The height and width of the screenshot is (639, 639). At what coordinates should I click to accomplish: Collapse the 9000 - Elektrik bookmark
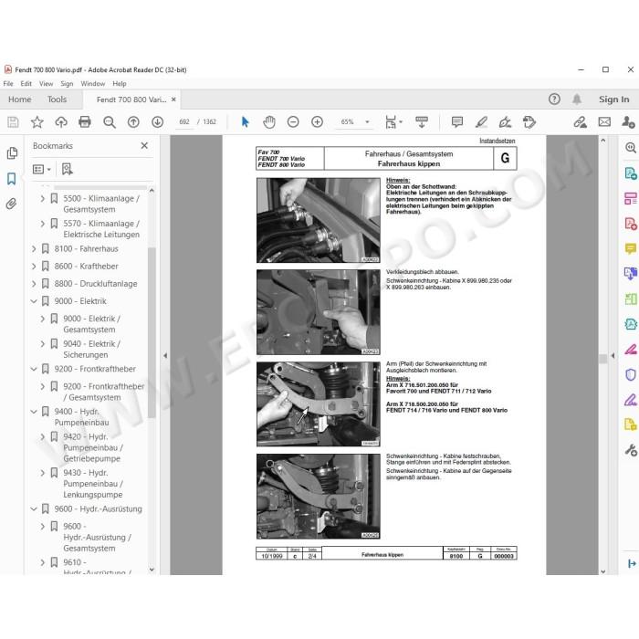pos(34,301)
